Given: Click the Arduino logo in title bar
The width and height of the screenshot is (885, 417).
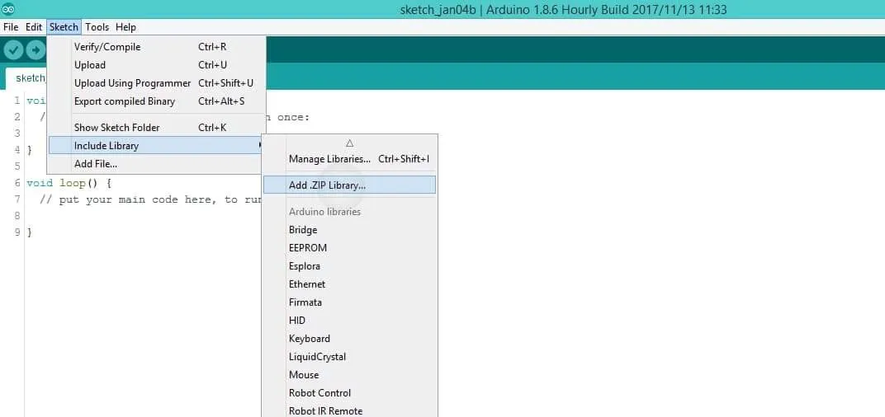Looking at the screenshot, I should point(8,9).
